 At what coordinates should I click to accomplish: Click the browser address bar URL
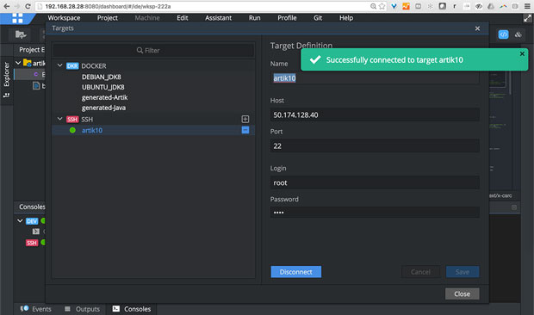[x=108, y=7]
